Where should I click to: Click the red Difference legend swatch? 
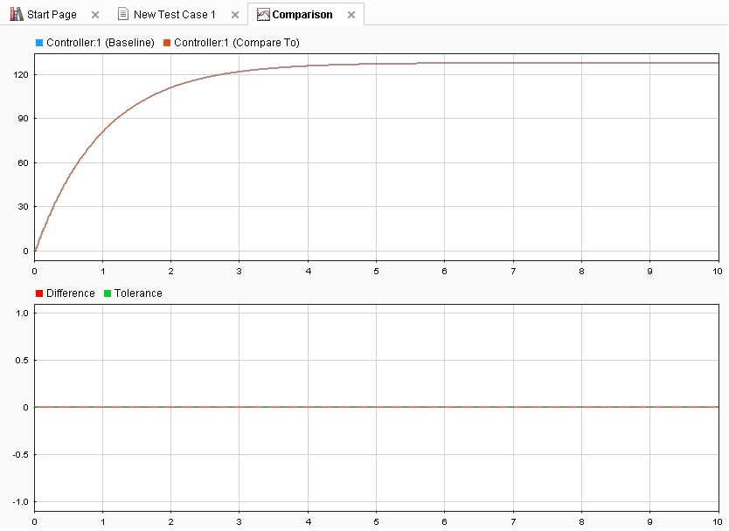[39, 293]
